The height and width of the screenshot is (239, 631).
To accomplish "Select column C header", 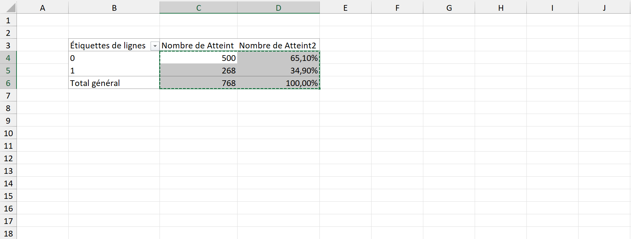I will coord(198,8).
